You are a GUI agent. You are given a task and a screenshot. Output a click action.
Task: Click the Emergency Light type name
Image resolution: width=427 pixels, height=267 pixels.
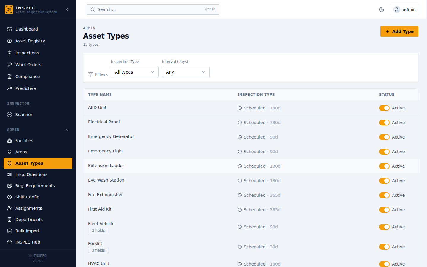point(106,151)
